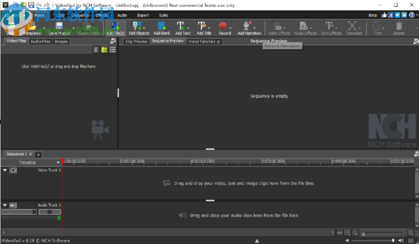Mute Audio Track 1 speaker toggle
The width and height of the screenshot is (419, 244).
click(13, 205)
